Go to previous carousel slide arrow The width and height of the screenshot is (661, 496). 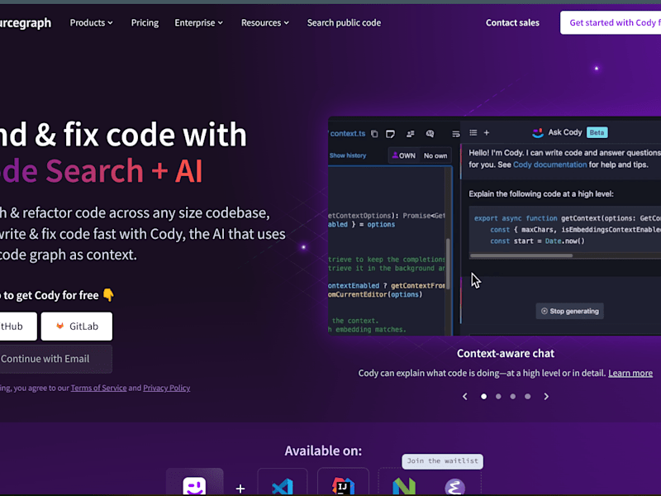tap(465, 397)
